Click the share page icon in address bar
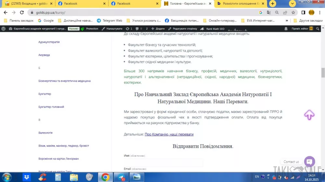Viewport: 325px width, 182px height. [285, 12]
